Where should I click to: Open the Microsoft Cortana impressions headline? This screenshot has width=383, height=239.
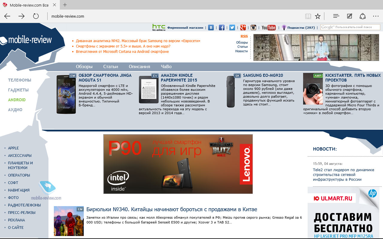pos(122,52)
